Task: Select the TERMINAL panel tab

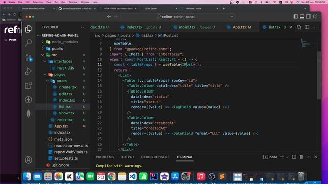Action: [x=184, y=157]
